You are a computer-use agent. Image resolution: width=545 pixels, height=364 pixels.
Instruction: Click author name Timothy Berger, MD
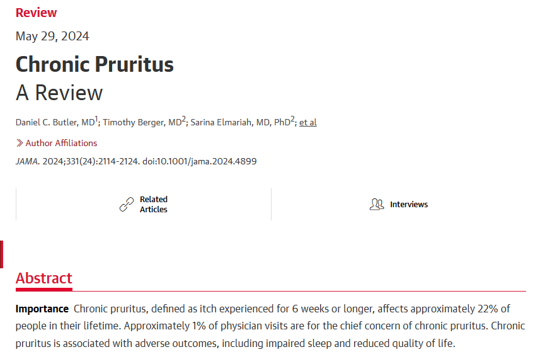pyautogui.click(x=142, y=122)
